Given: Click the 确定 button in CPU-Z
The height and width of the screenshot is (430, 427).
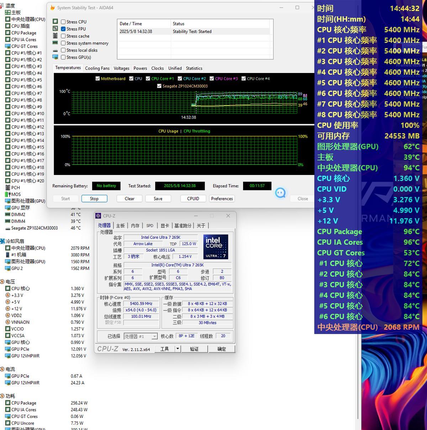Looking at the screenshot, I should [x=222, y=349].
